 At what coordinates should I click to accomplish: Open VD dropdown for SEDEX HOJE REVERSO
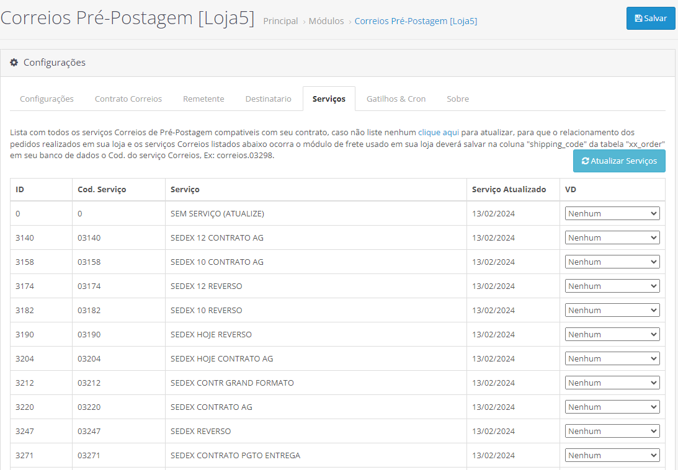click(612, 334)
